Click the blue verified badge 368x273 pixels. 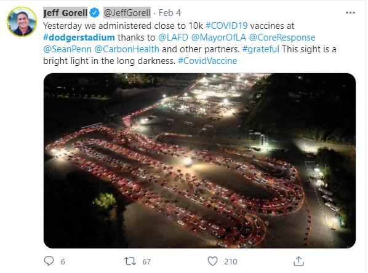click(x=95, y=13)
